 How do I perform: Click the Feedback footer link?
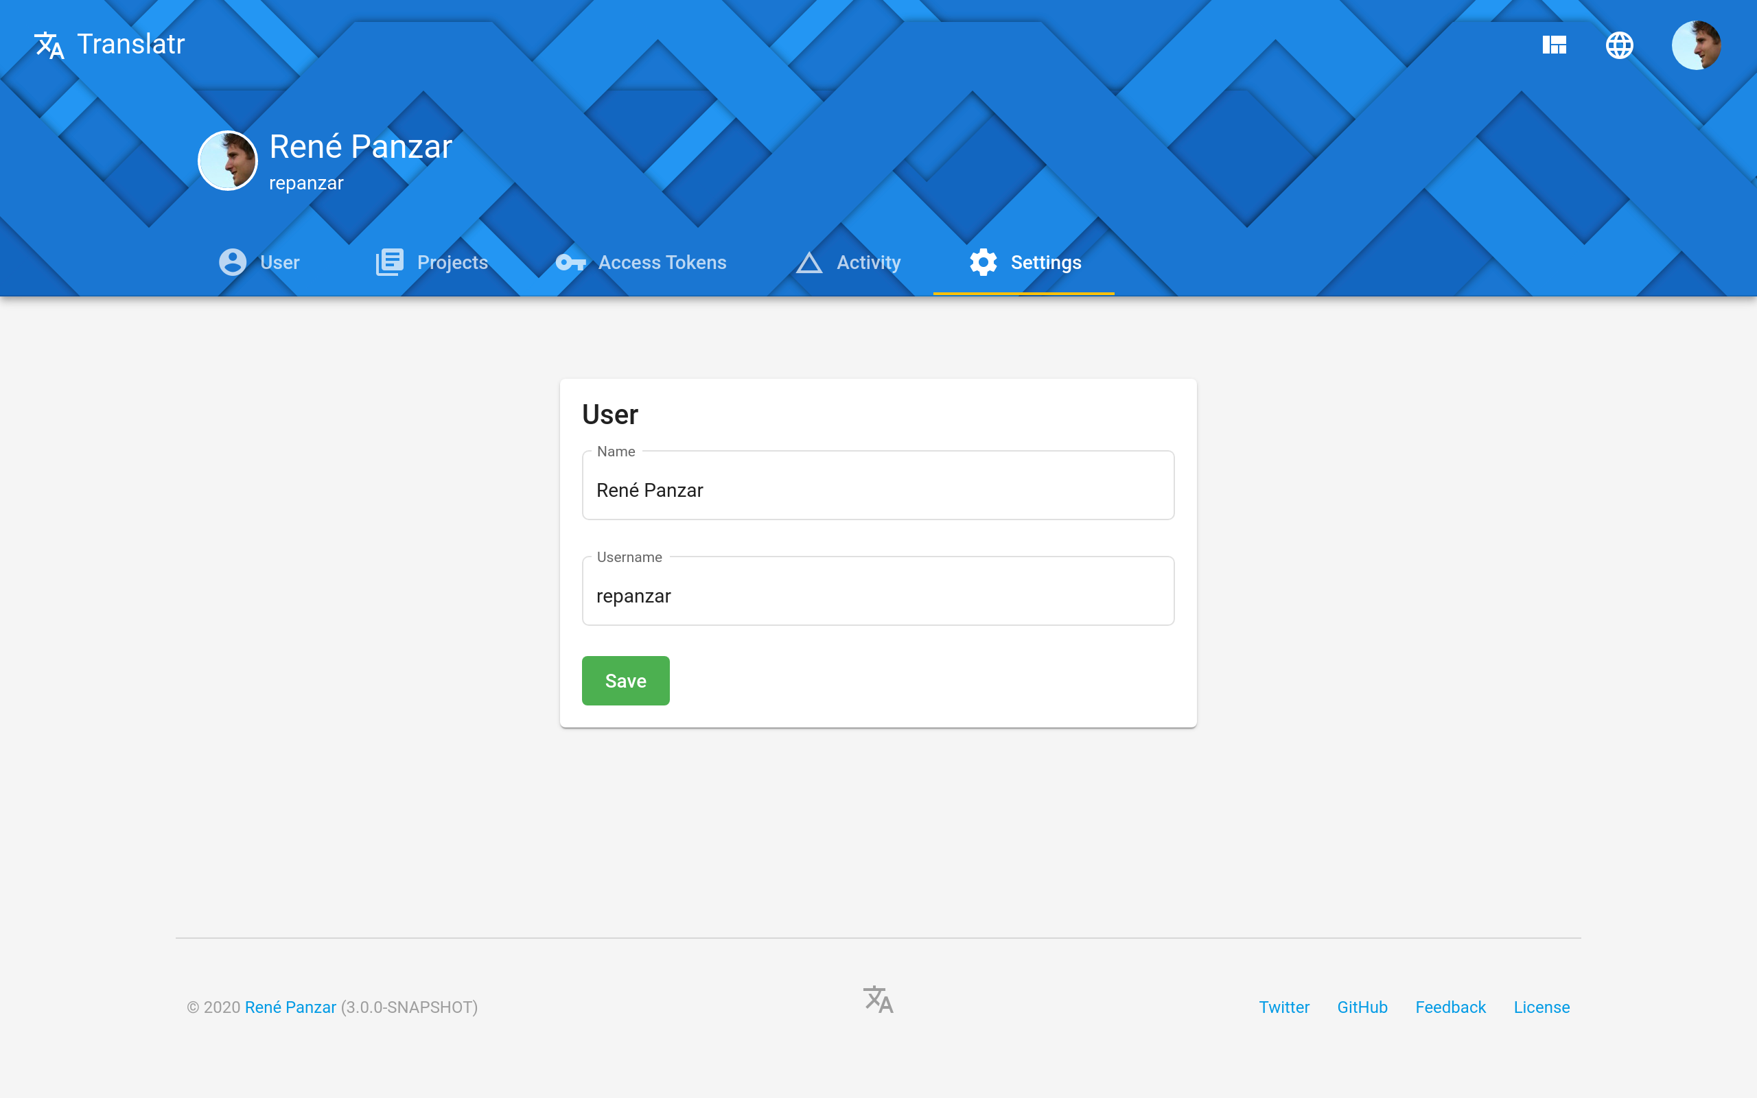pyautogui.click(x=1451, y=1007)
